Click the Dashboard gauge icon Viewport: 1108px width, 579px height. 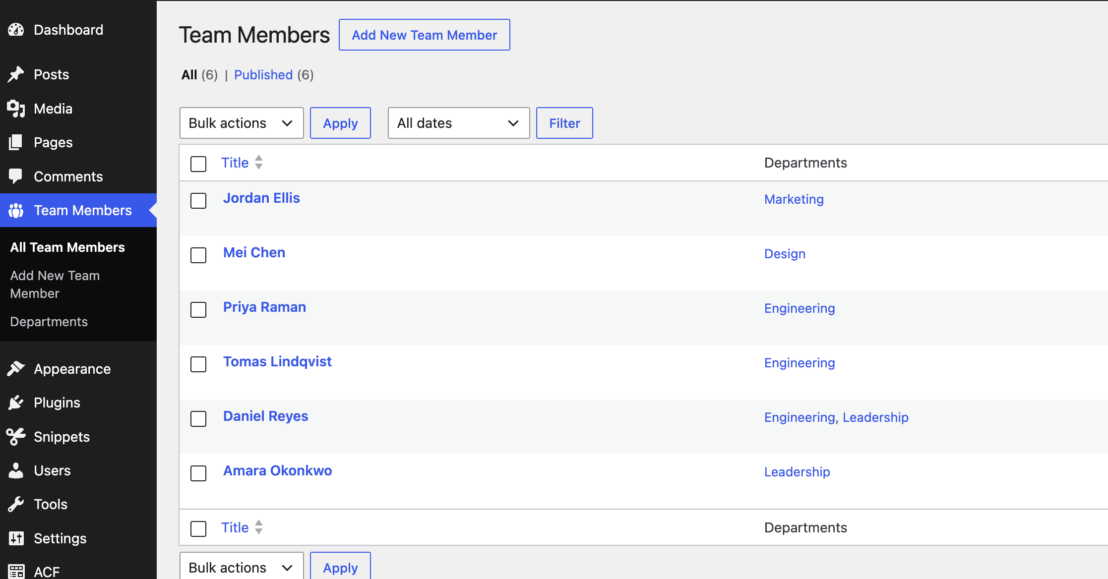[x=16, y=30]
